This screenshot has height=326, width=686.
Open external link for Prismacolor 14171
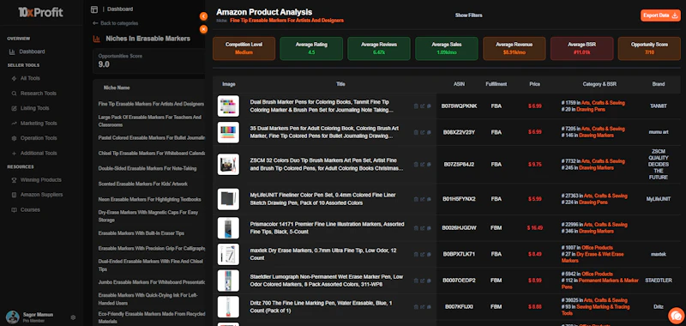pos(422,228)
